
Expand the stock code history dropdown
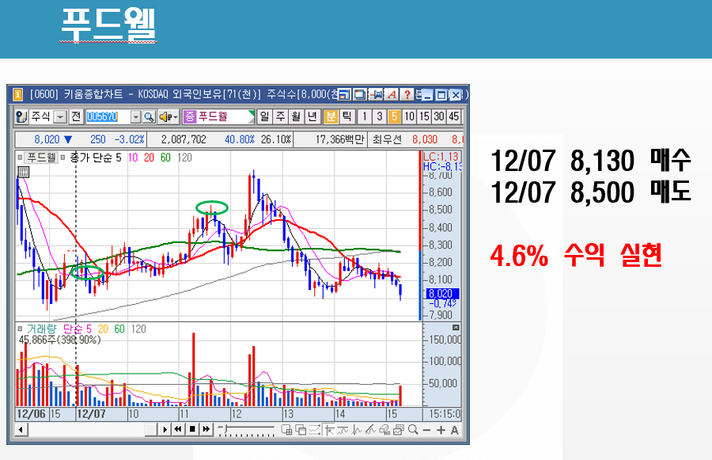point(136,117)
